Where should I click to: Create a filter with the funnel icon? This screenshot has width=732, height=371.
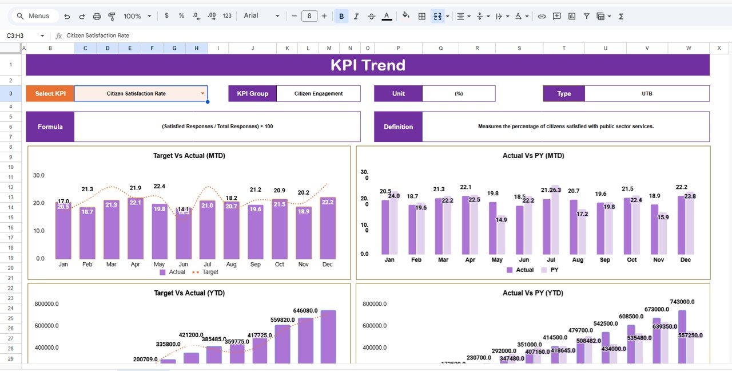coord(586,16)
